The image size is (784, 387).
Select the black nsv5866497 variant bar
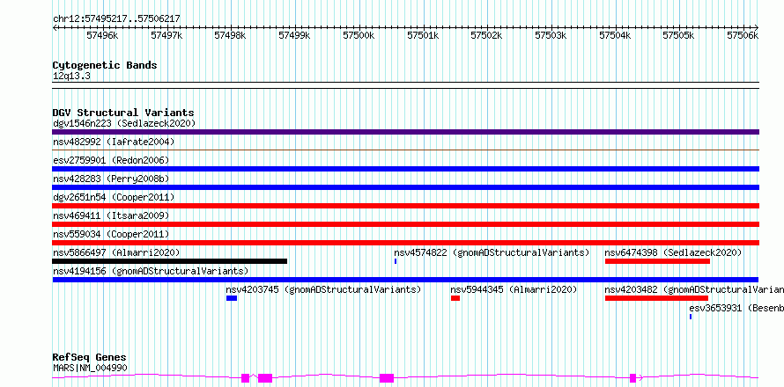[169, 261]
